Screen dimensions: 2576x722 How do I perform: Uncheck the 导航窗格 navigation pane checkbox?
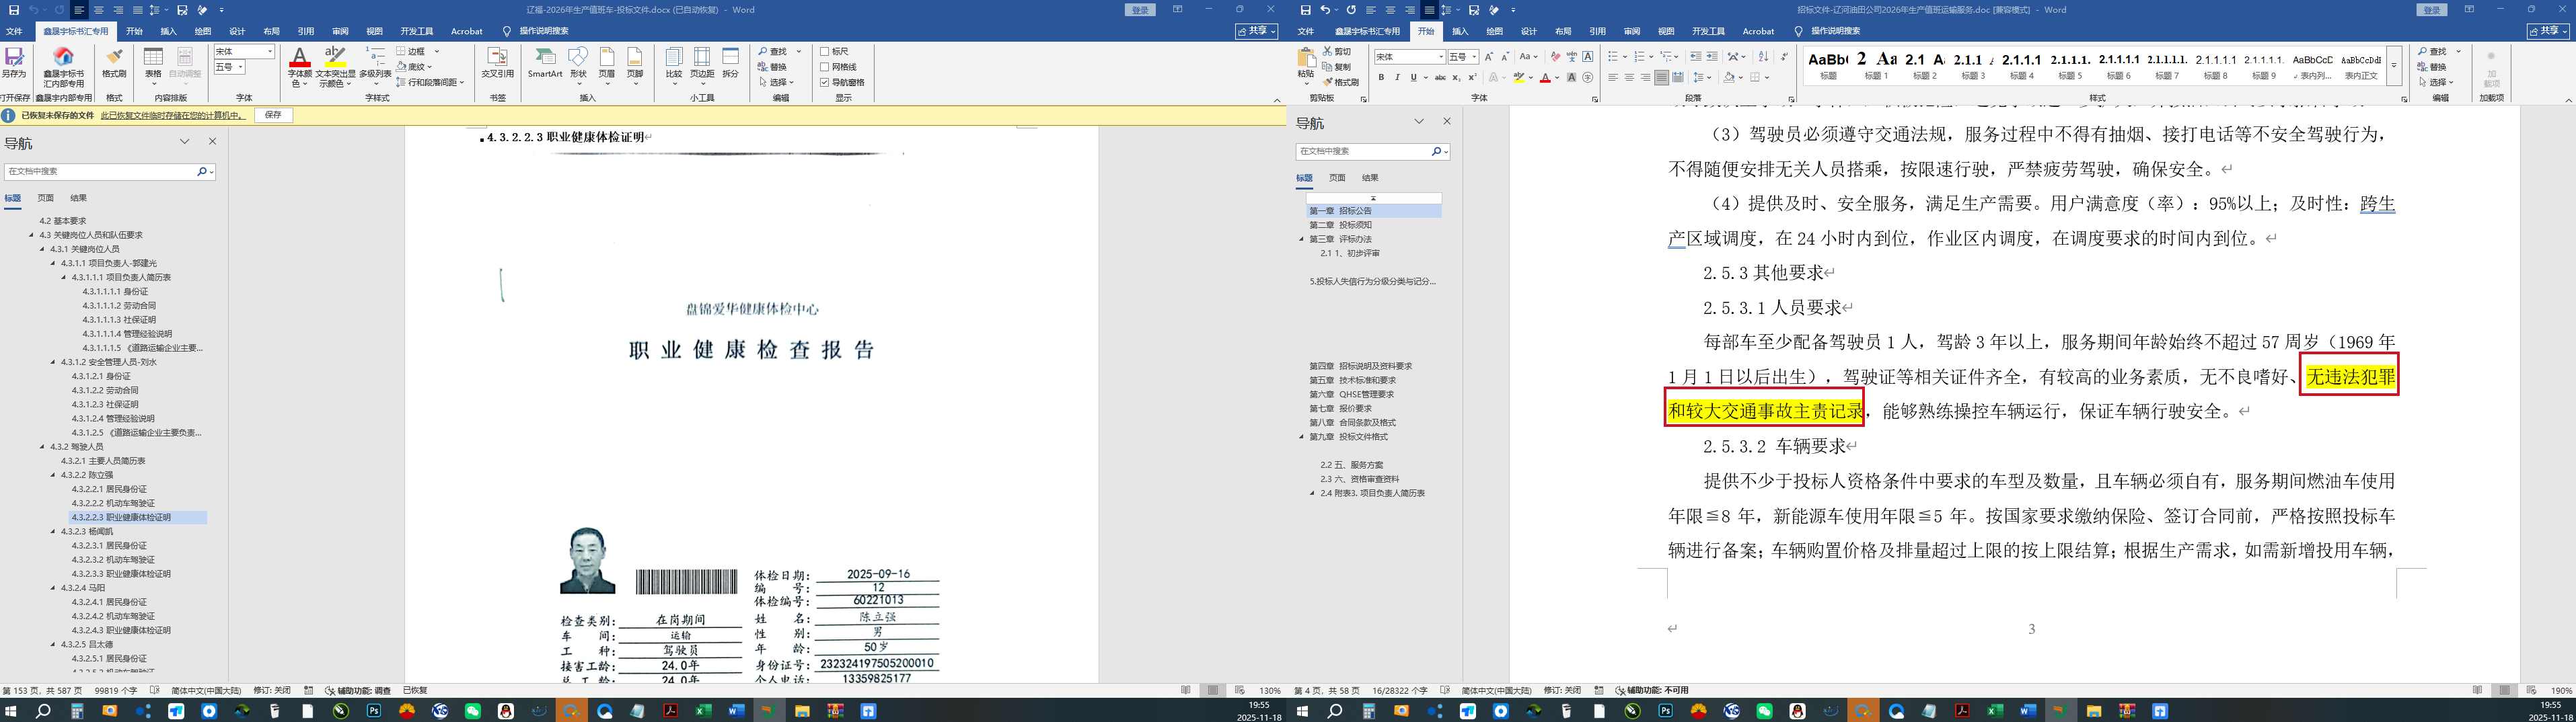(x=824, y=82)
